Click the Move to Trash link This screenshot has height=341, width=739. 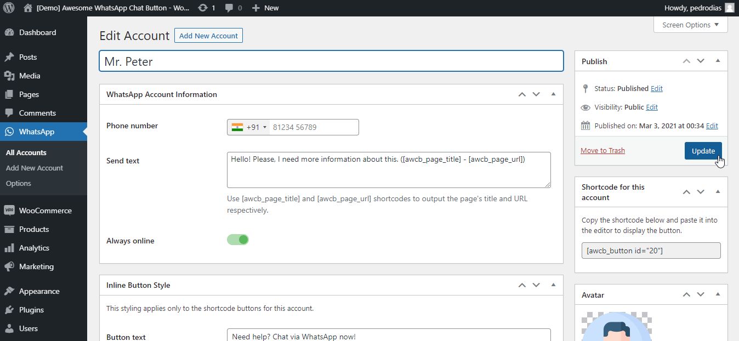click(x=602, y=151)
